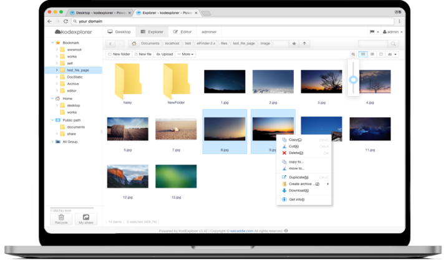
Task: Collapse the Bookmark tree section
Action: pyautogui.click(x=52, y=42)
